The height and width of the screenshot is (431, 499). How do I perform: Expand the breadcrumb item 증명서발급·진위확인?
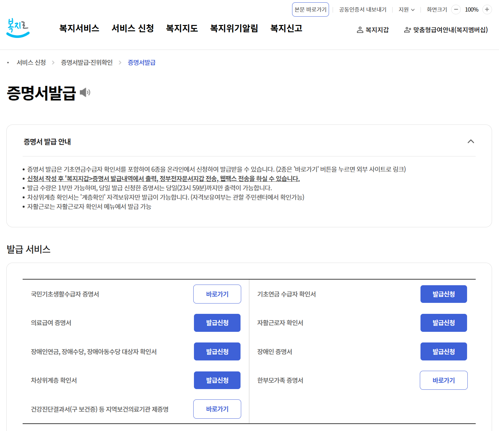click(x=86, y=62)
